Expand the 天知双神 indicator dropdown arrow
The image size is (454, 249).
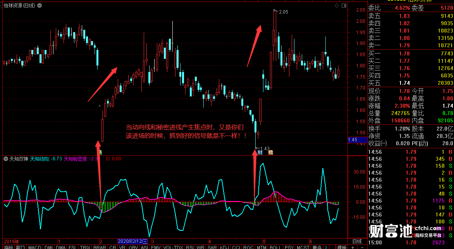tap(5, 159)
